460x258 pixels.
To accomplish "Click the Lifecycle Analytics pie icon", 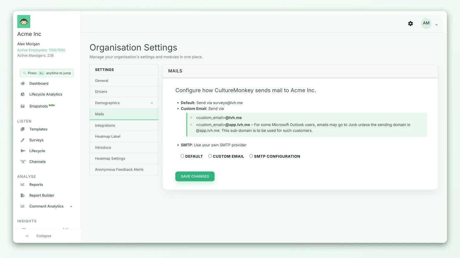I will tap(23, 94).
